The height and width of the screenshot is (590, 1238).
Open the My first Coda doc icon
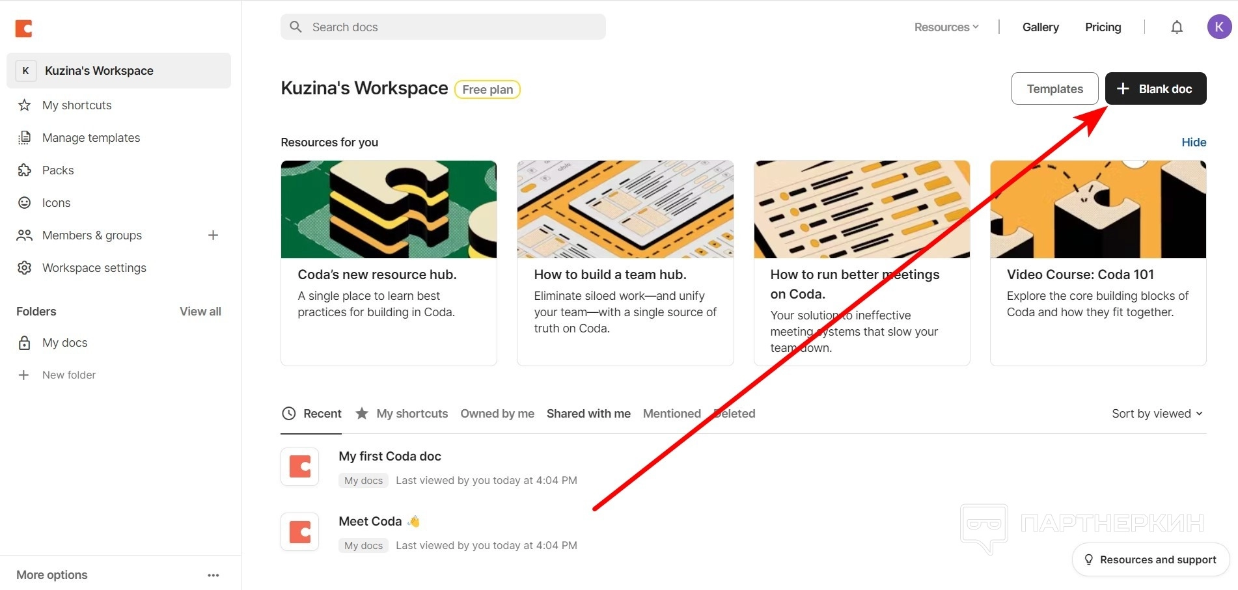(x=299, y=466)
